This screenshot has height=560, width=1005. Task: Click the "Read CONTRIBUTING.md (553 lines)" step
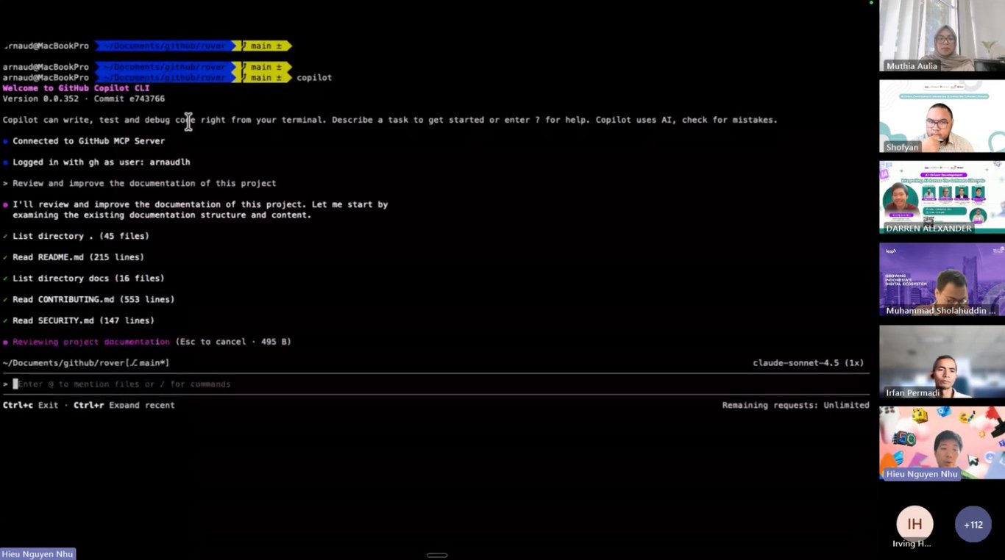coord(93,300)
